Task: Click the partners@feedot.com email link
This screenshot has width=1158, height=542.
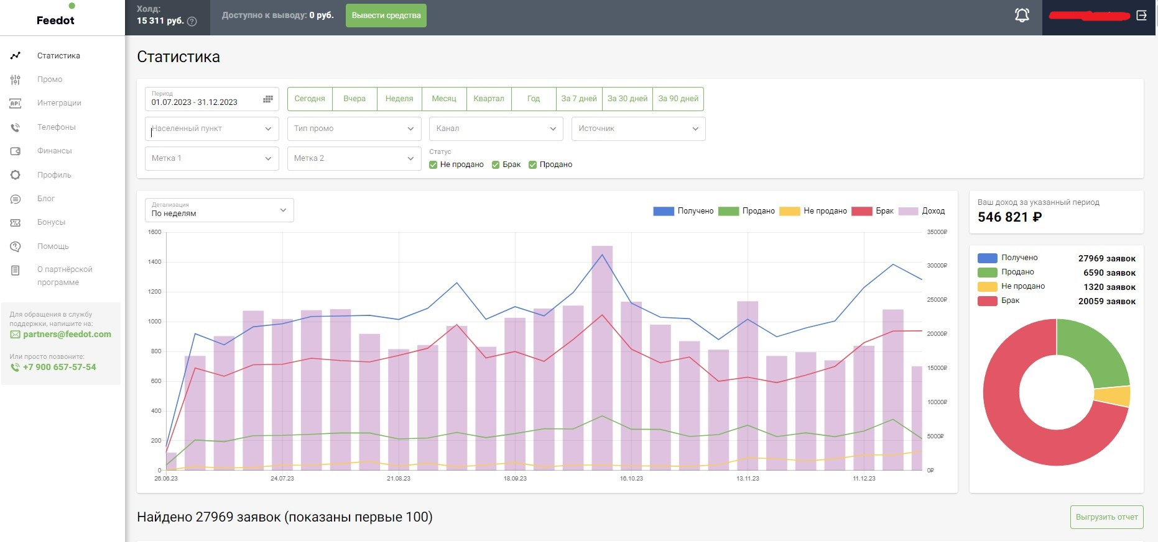Action: click(67, 335)
